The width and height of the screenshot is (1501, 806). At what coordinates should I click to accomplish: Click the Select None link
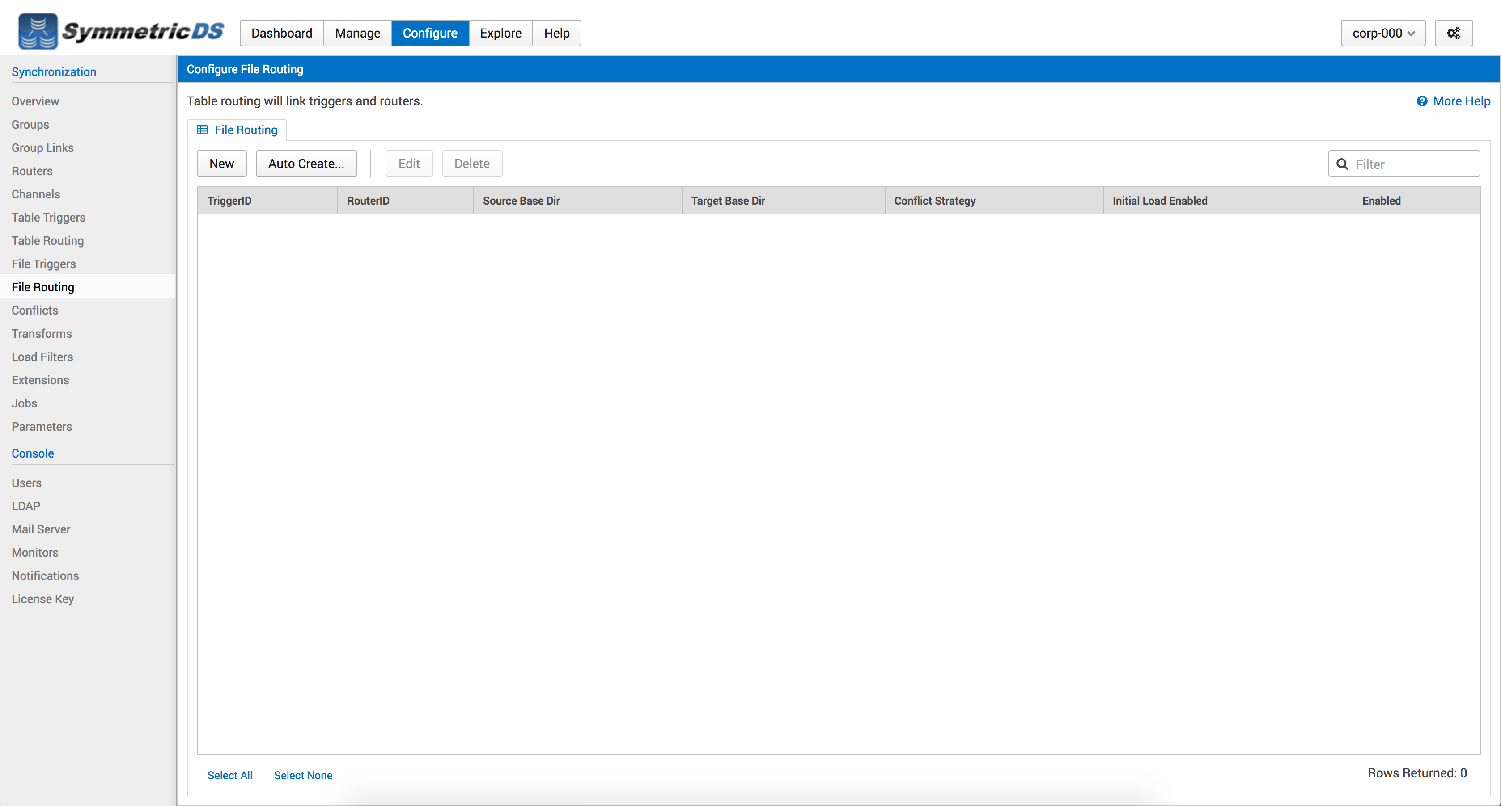pyautogui.click(x=303, y=775)
